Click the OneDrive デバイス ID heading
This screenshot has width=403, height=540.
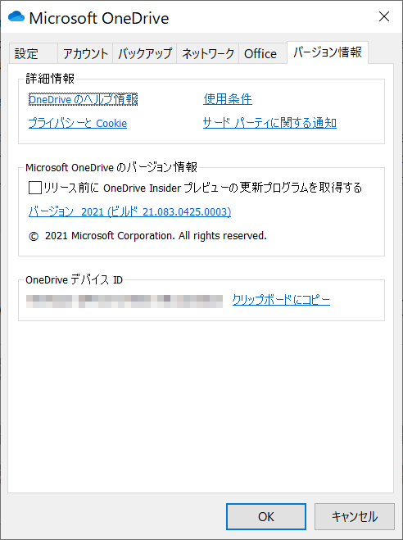[74, 279]
